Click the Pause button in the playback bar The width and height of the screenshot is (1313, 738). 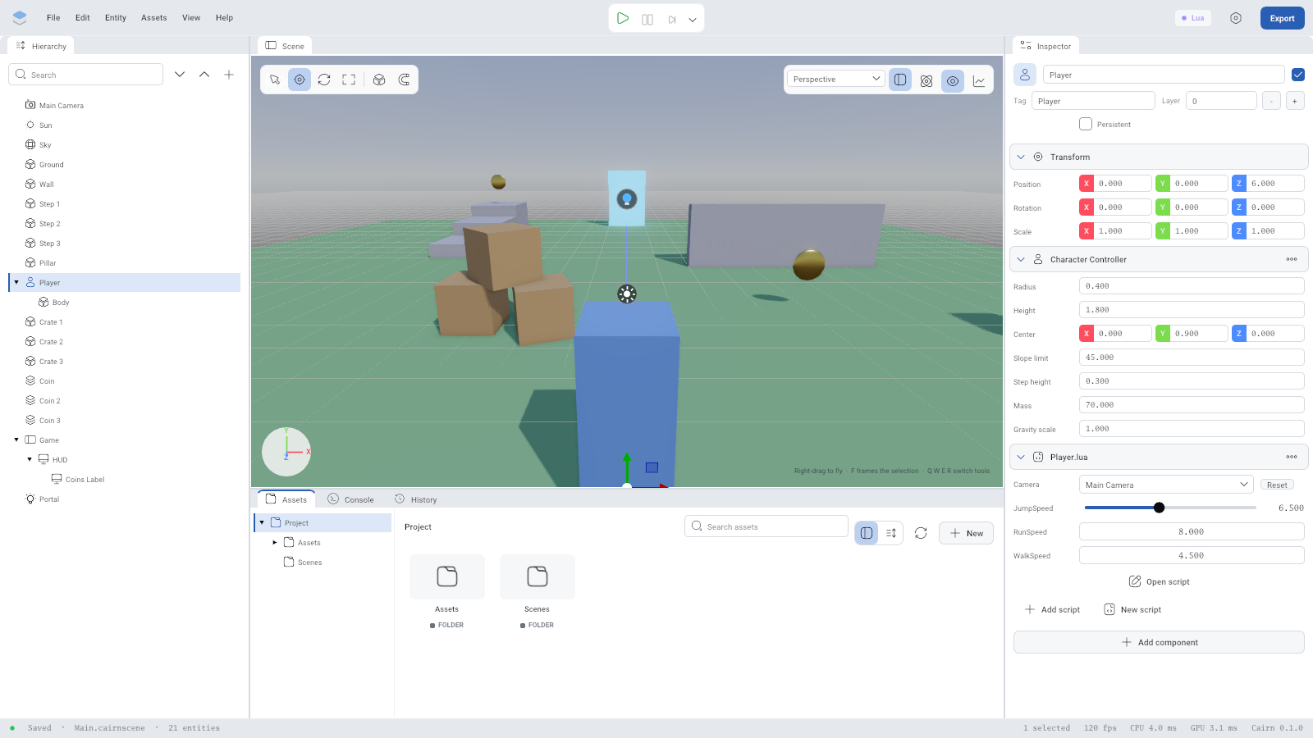tap(647, 19)
